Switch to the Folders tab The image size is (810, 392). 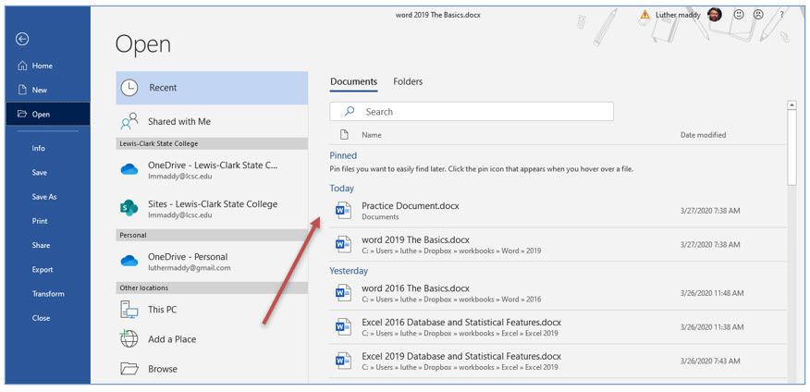click(408, 81)
